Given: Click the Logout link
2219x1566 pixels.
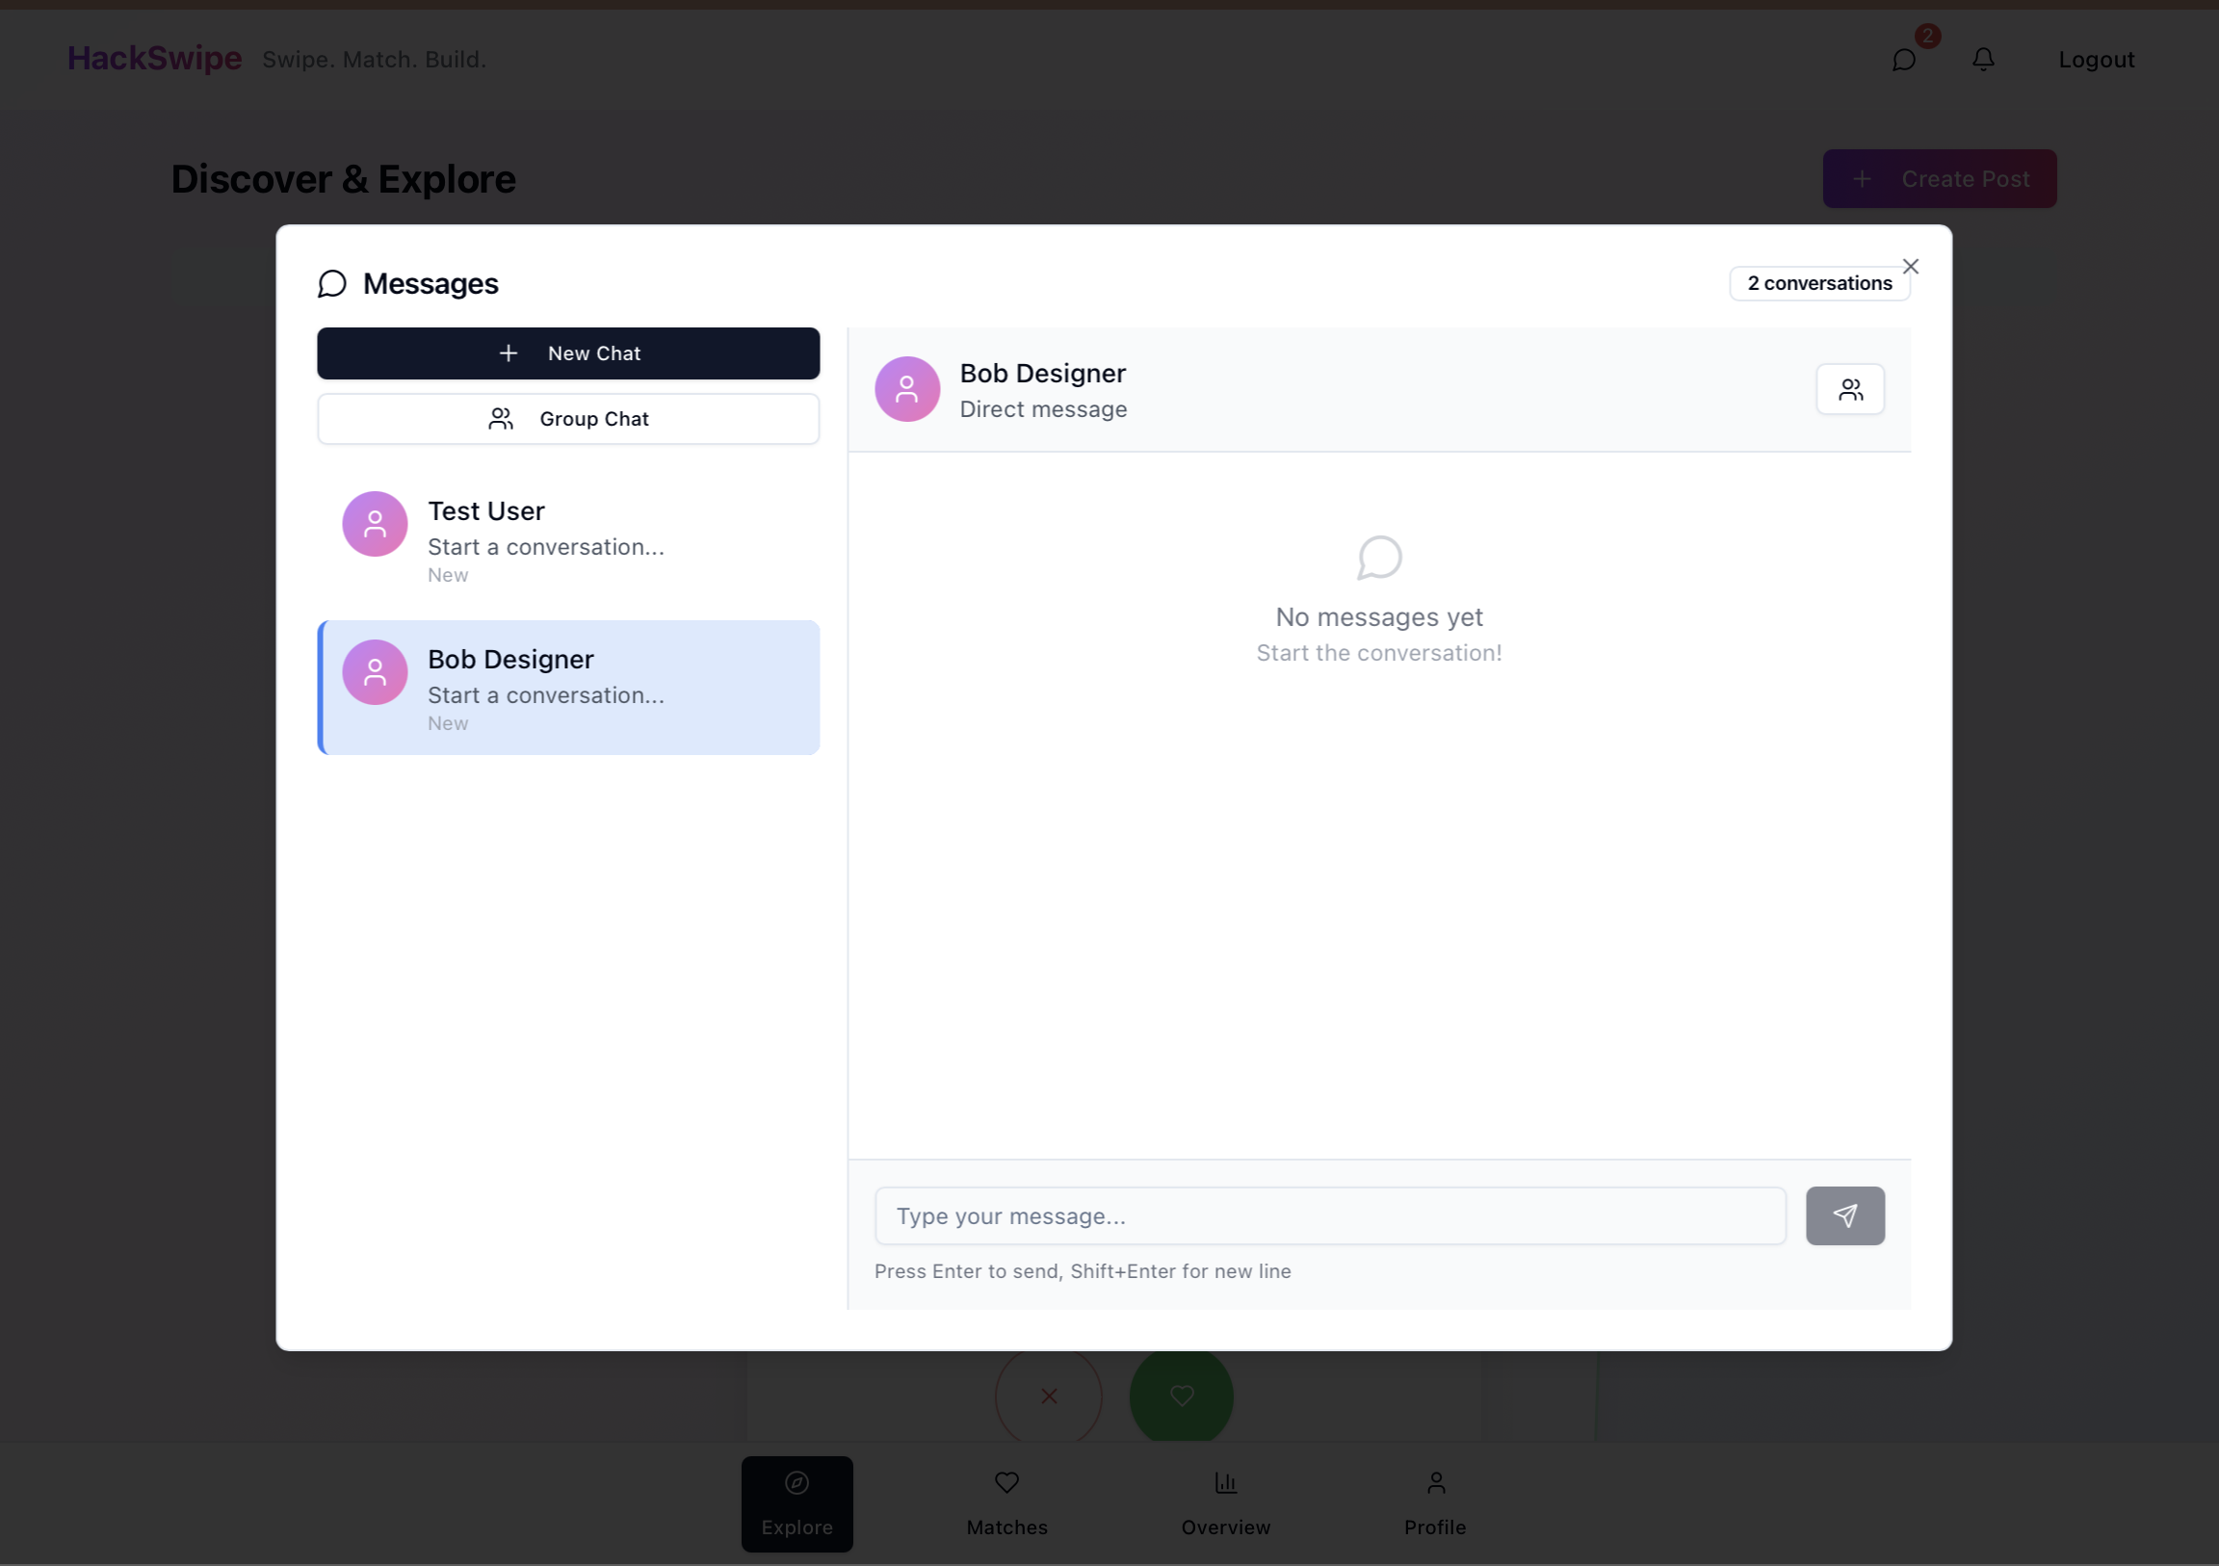Looking at the screenshot, I should pyautogui.click(x=2096, y=60).
